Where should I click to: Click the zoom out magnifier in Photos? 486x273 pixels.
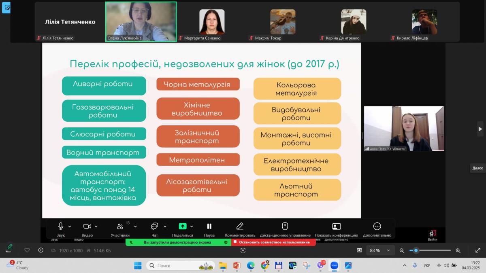coord(402,250)
